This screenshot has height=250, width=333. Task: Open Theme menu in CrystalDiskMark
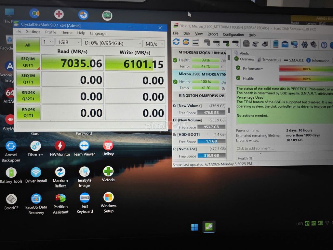coord(67,33)
